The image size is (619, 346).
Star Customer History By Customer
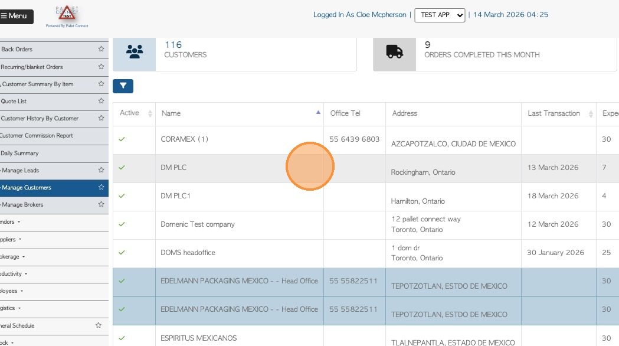click(101, 117)
